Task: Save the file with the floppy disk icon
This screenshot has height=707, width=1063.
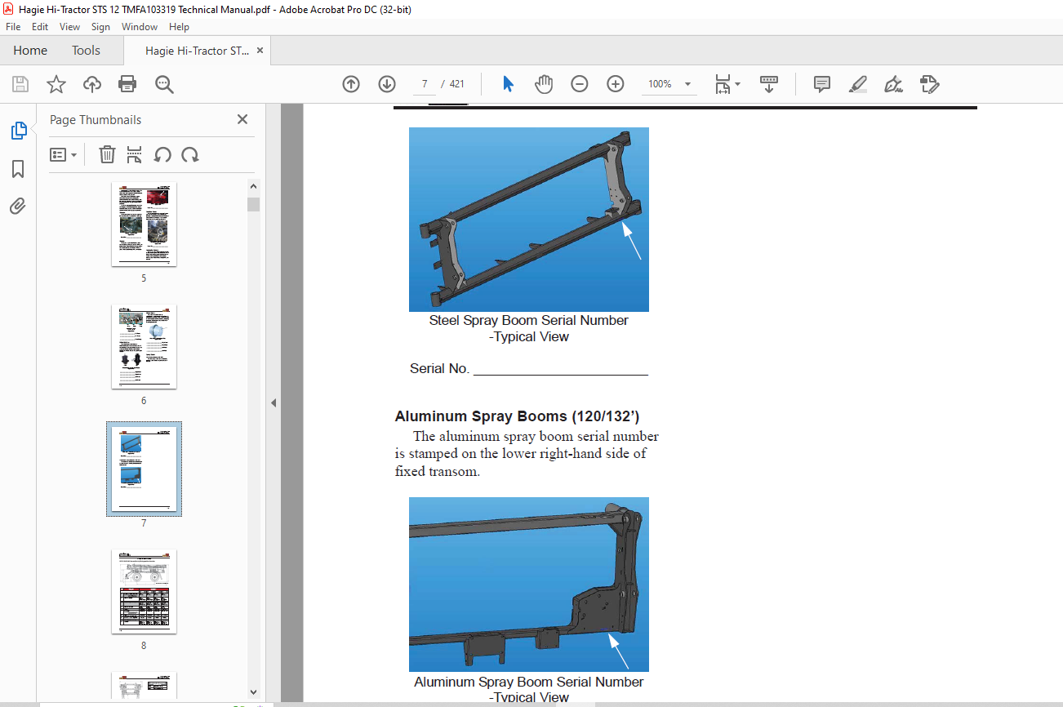Action: pyautogui.click(x=20, y=84)
